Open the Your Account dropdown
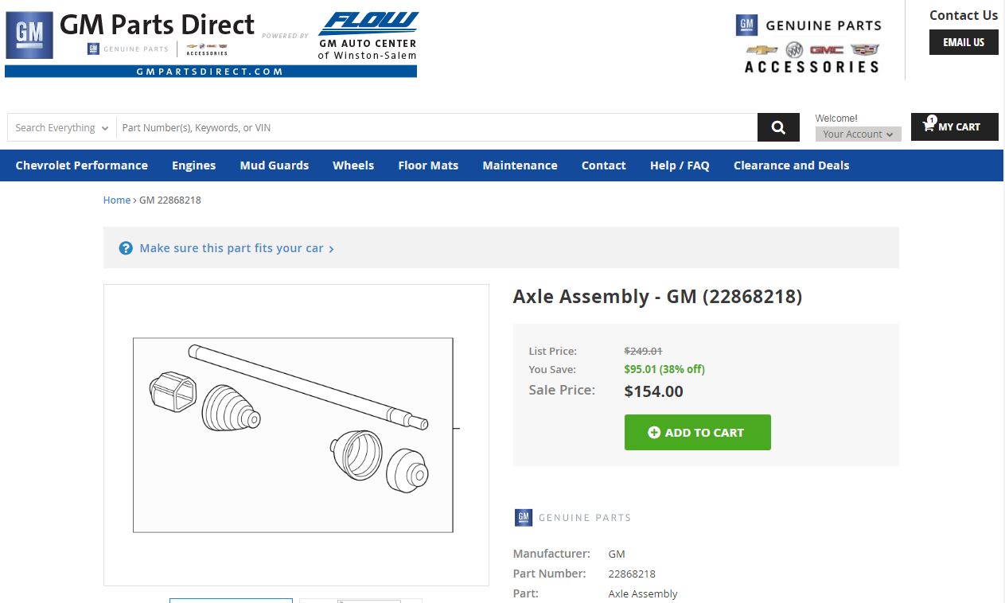1005x603 pixels. click(x=858, y=134)
